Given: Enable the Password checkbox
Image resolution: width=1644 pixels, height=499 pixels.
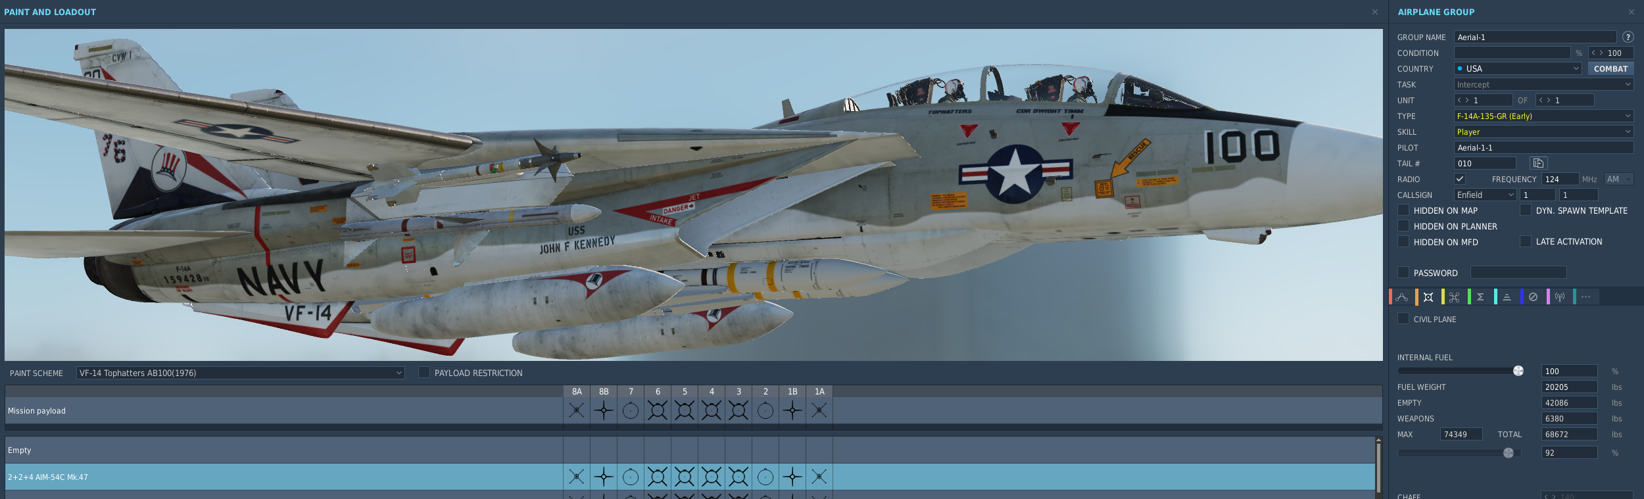Looking at the screenshot, I should pos(1403,273).
